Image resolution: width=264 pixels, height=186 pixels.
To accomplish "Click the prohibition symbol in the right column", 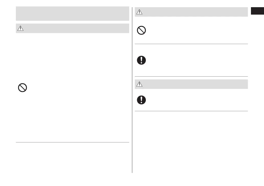I will tap(141, 31).
